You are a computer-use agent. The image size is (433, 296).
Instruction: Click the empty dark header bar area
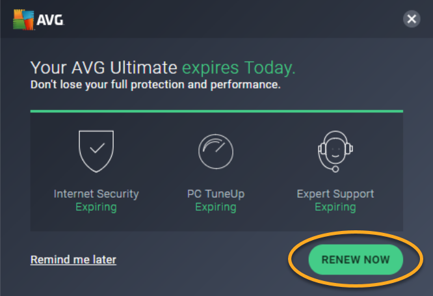(x=233, y=19)
